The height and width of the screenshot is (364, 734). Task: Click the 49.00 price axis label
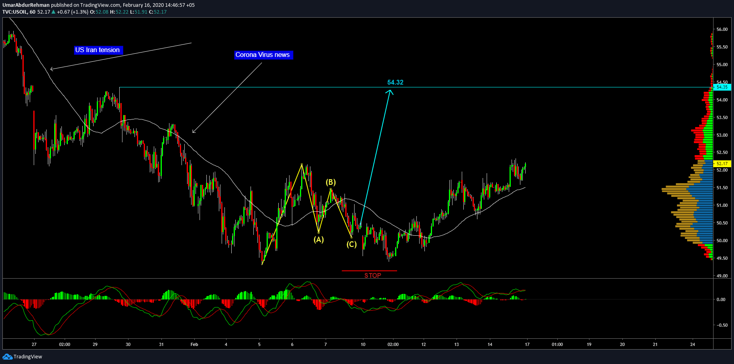pyautogui.click(x=722, y=276)
